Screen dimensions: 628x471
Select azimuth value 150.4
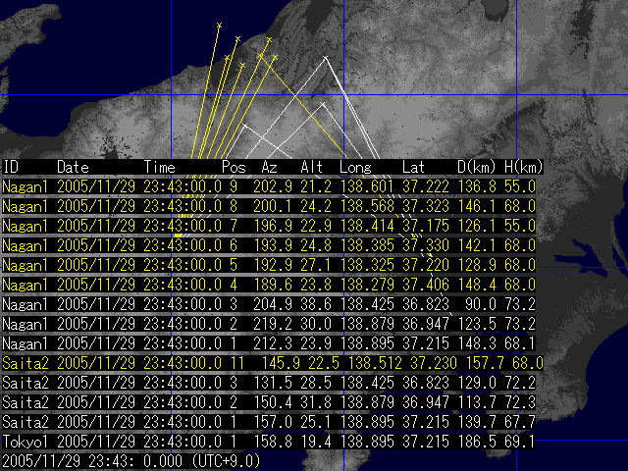tap(273, 402)
